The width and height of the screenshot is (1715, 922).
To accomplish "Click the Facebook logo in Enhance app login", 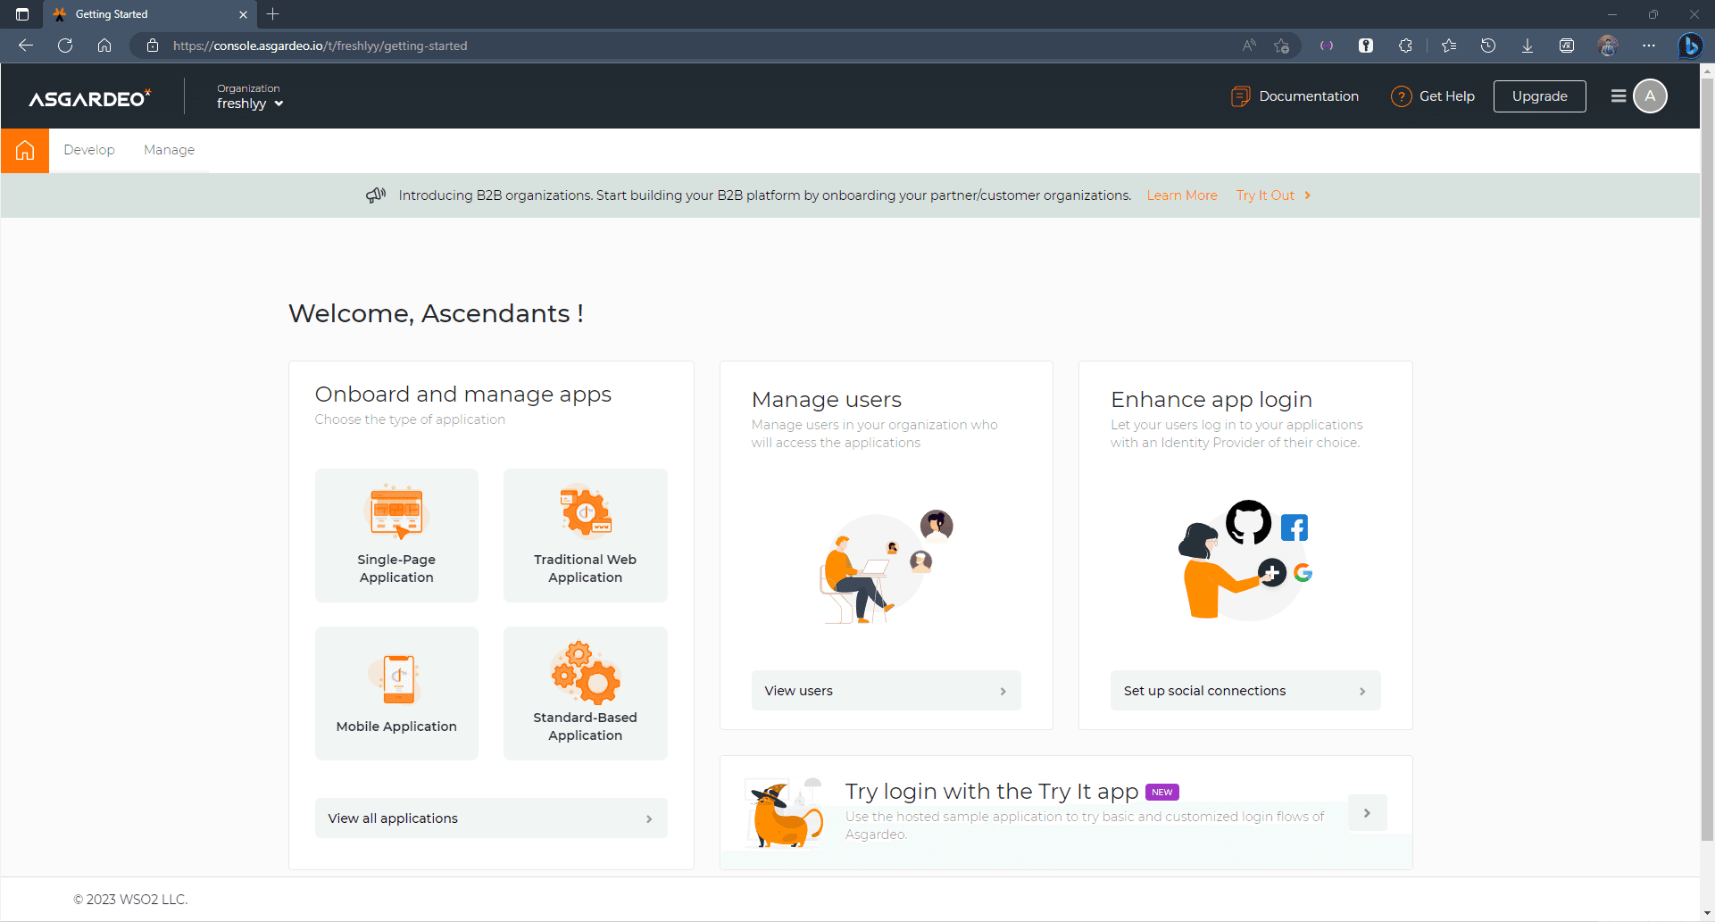I will (x=1295, y=527).
